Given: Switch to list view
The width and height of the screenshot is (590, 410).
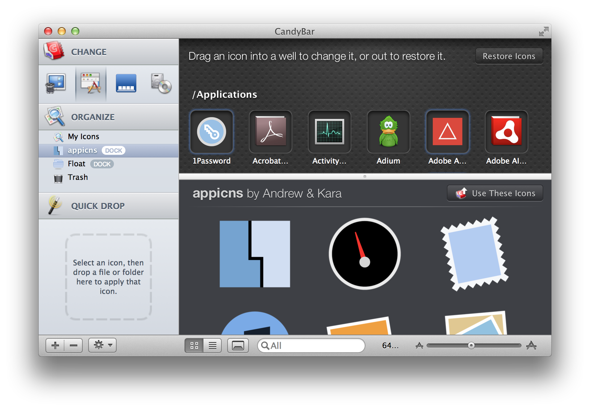Looking at the screenshot, I should (x=213, y=346).
